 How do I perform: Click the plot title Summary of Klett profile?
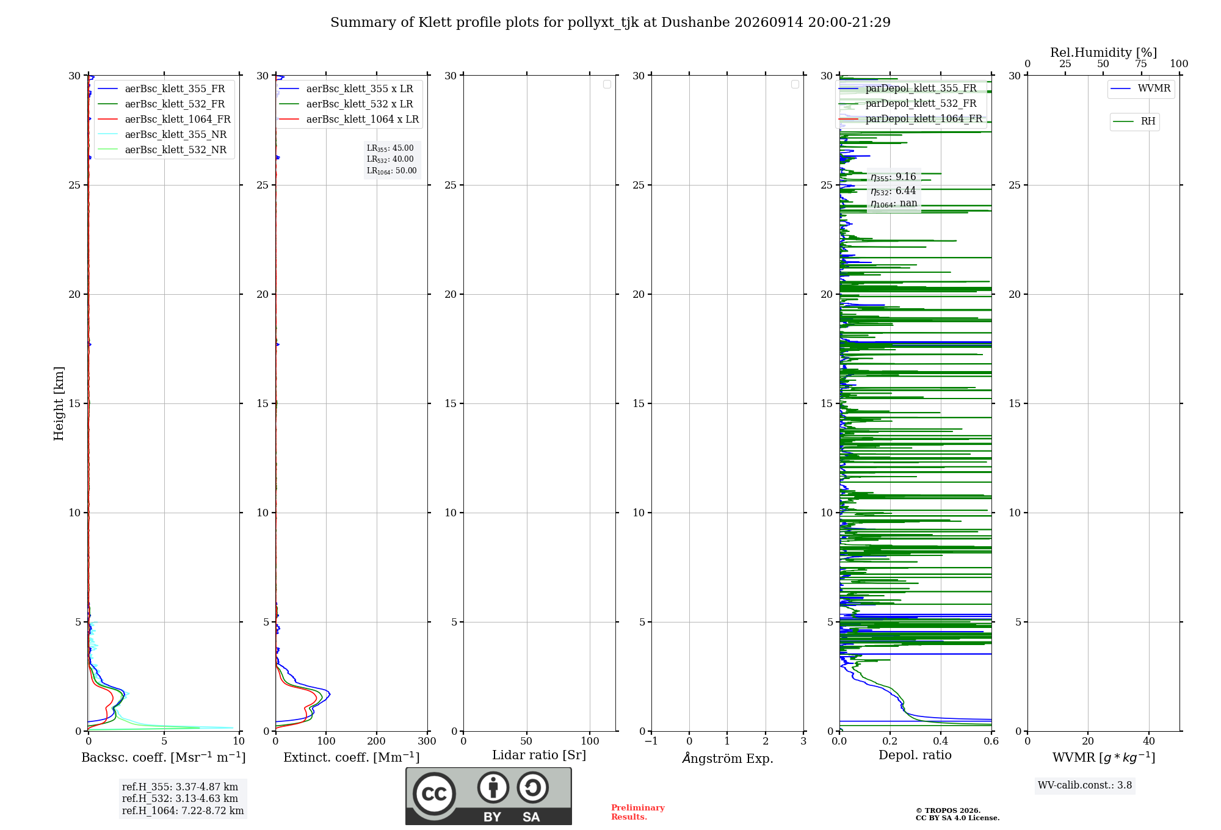point(610,23)
